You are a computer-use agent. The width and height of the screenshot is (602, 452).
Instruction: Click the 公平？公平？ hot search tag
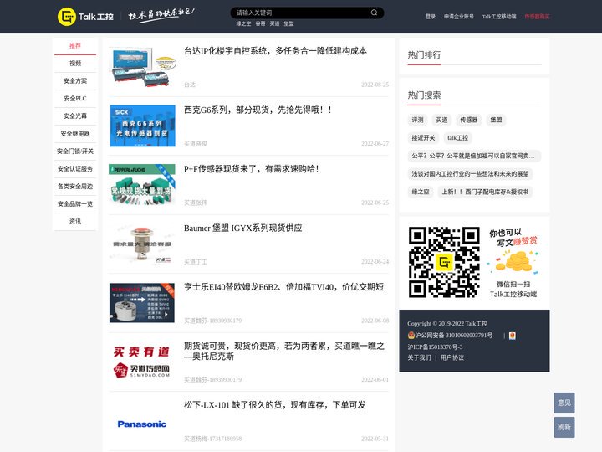(x=474, y=156)
